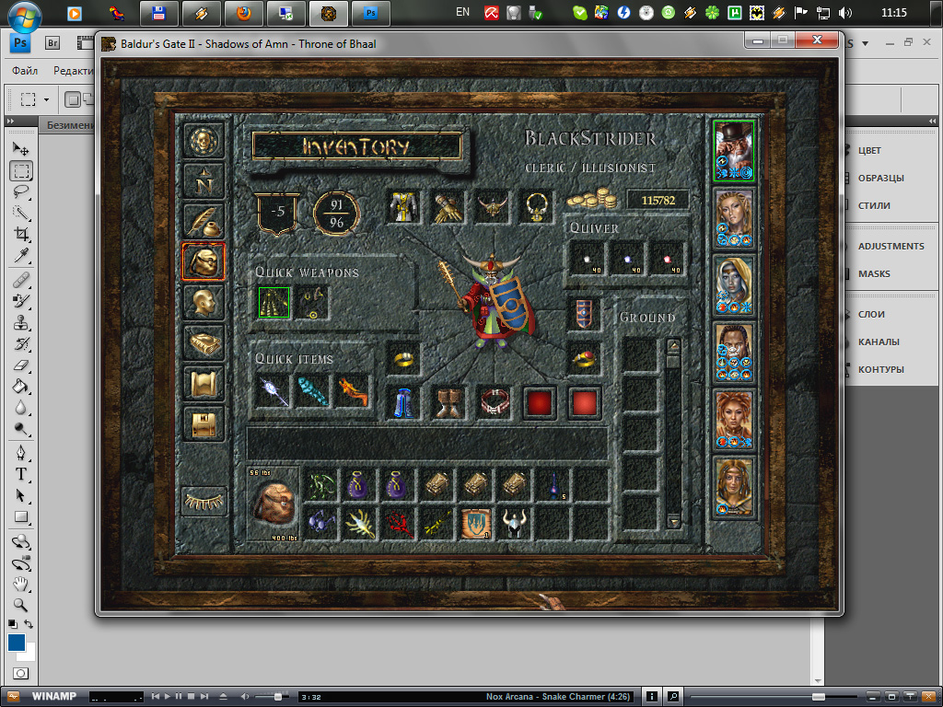Select the gray-skinned hooded party portrait

(x=734, y=285)
